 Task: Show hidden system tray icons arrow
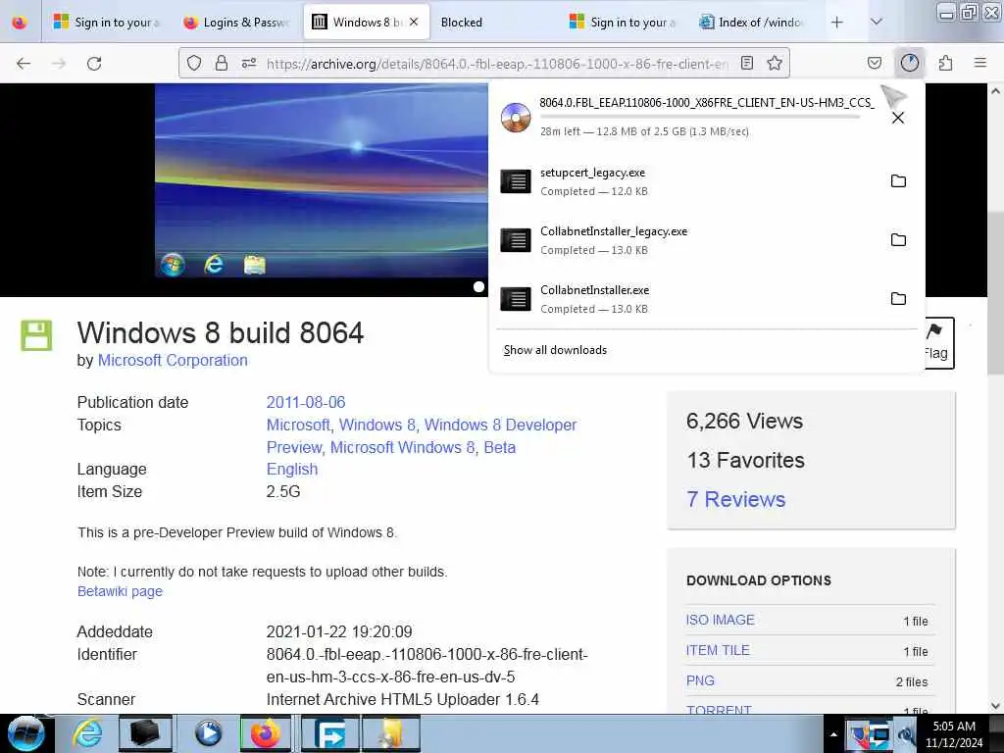833,735
